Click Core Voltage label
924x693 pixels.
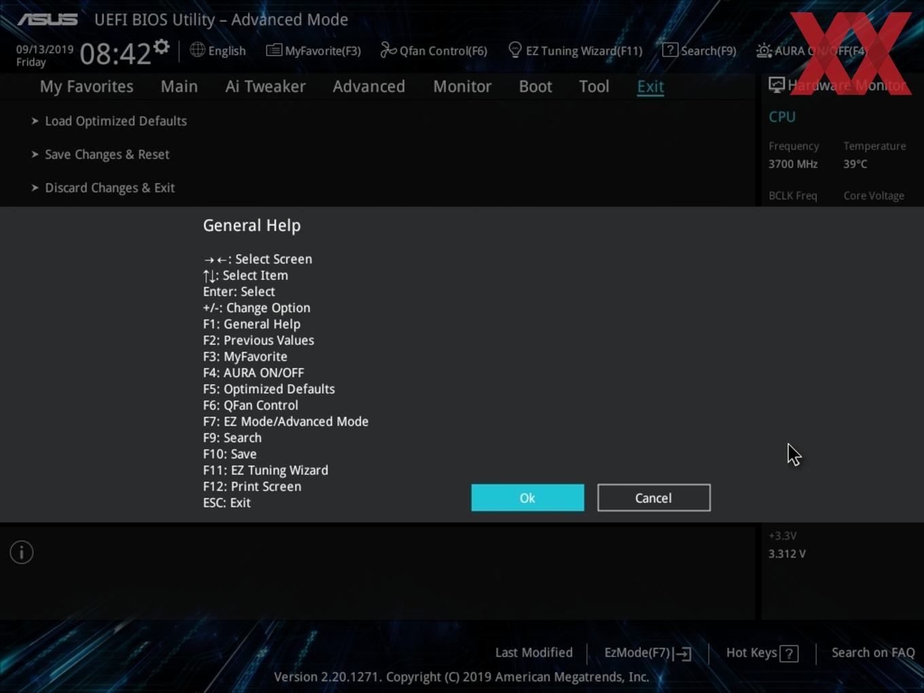click(874, 196)
